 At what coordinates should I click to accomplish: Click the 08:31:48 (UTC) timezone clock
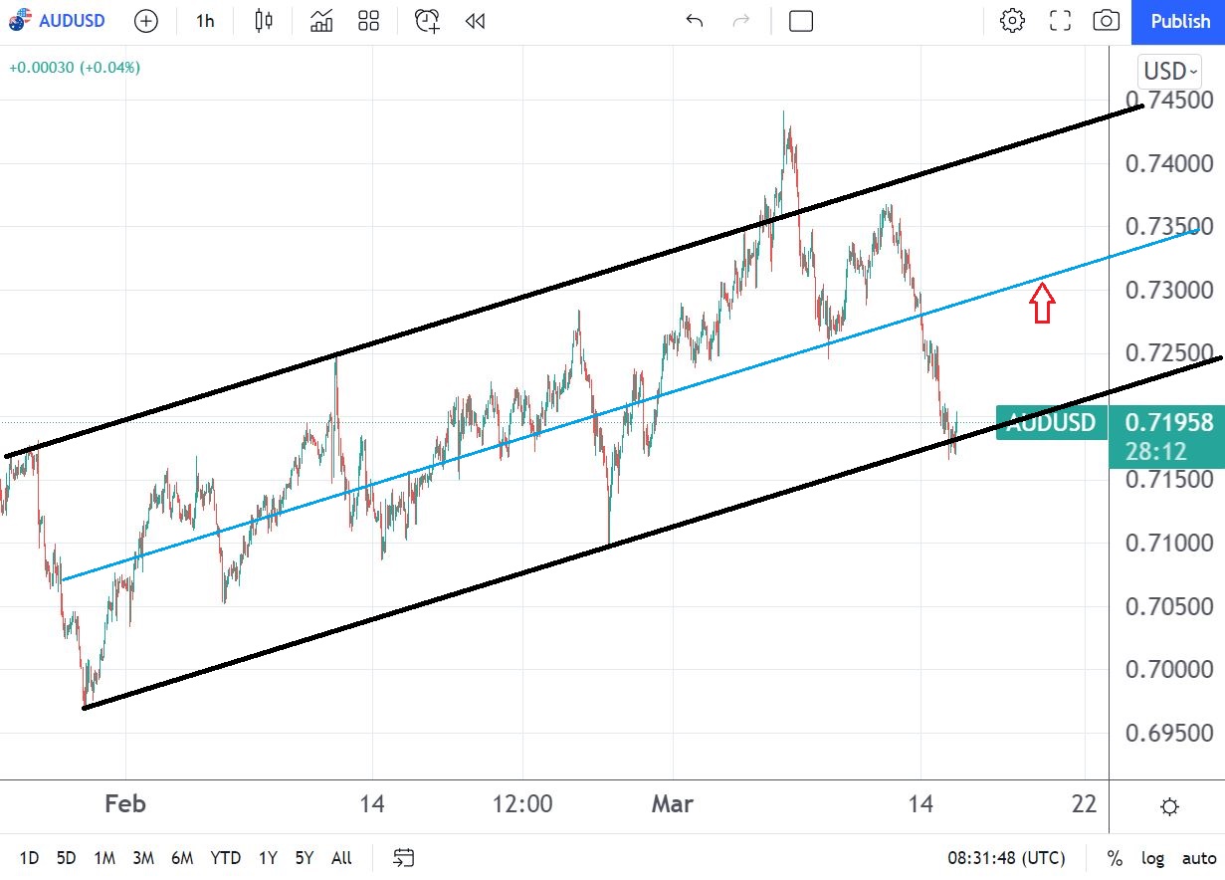1006,858
